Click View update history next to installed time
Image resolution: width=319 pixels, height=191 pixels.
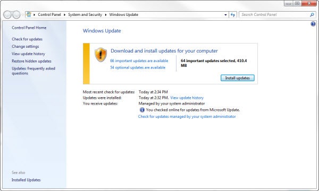pyautogui.click(x=187, y=98)
